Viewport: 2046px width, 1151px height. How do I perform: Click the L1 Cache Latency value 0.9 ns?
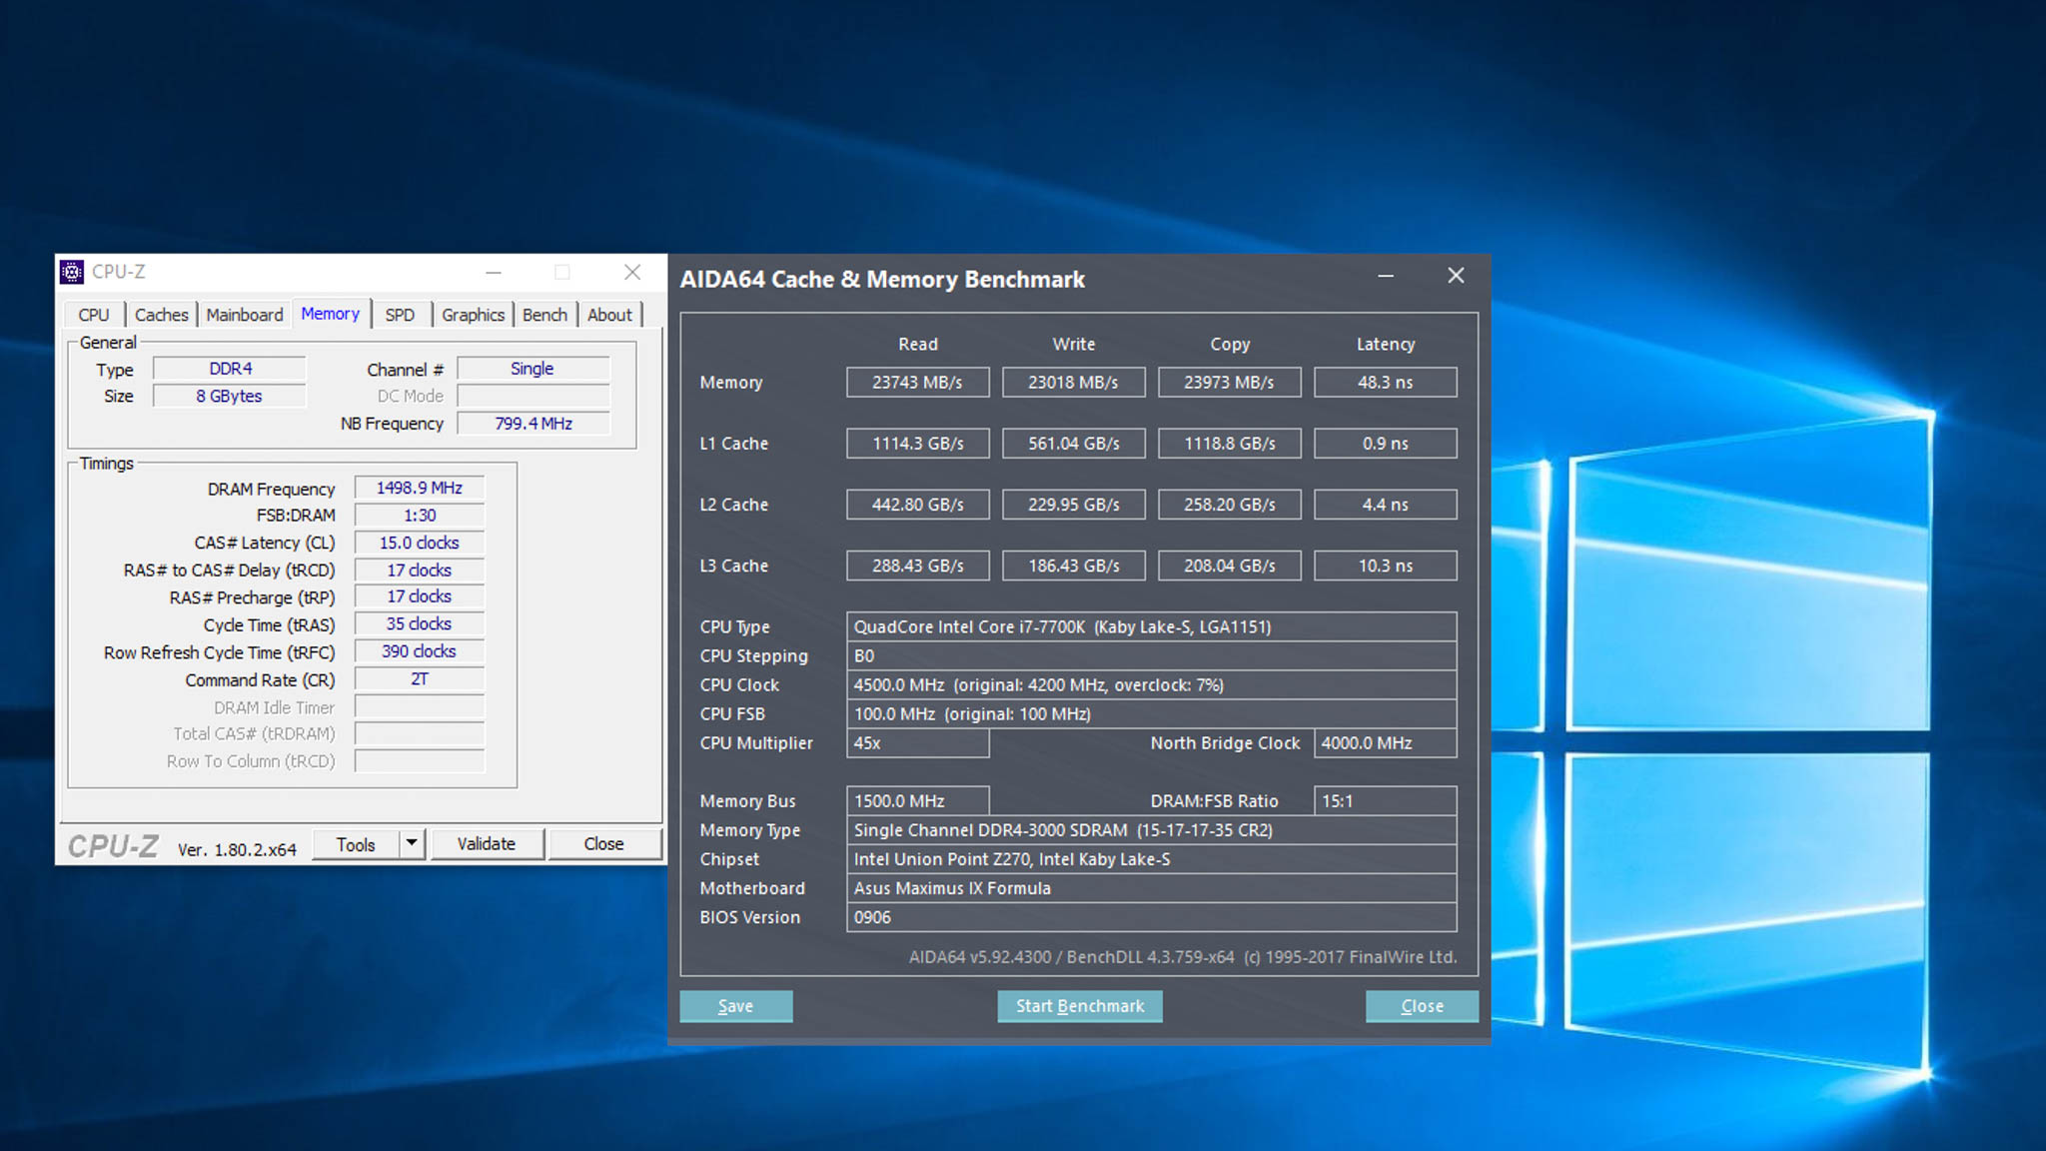(x=1386, y=444)
